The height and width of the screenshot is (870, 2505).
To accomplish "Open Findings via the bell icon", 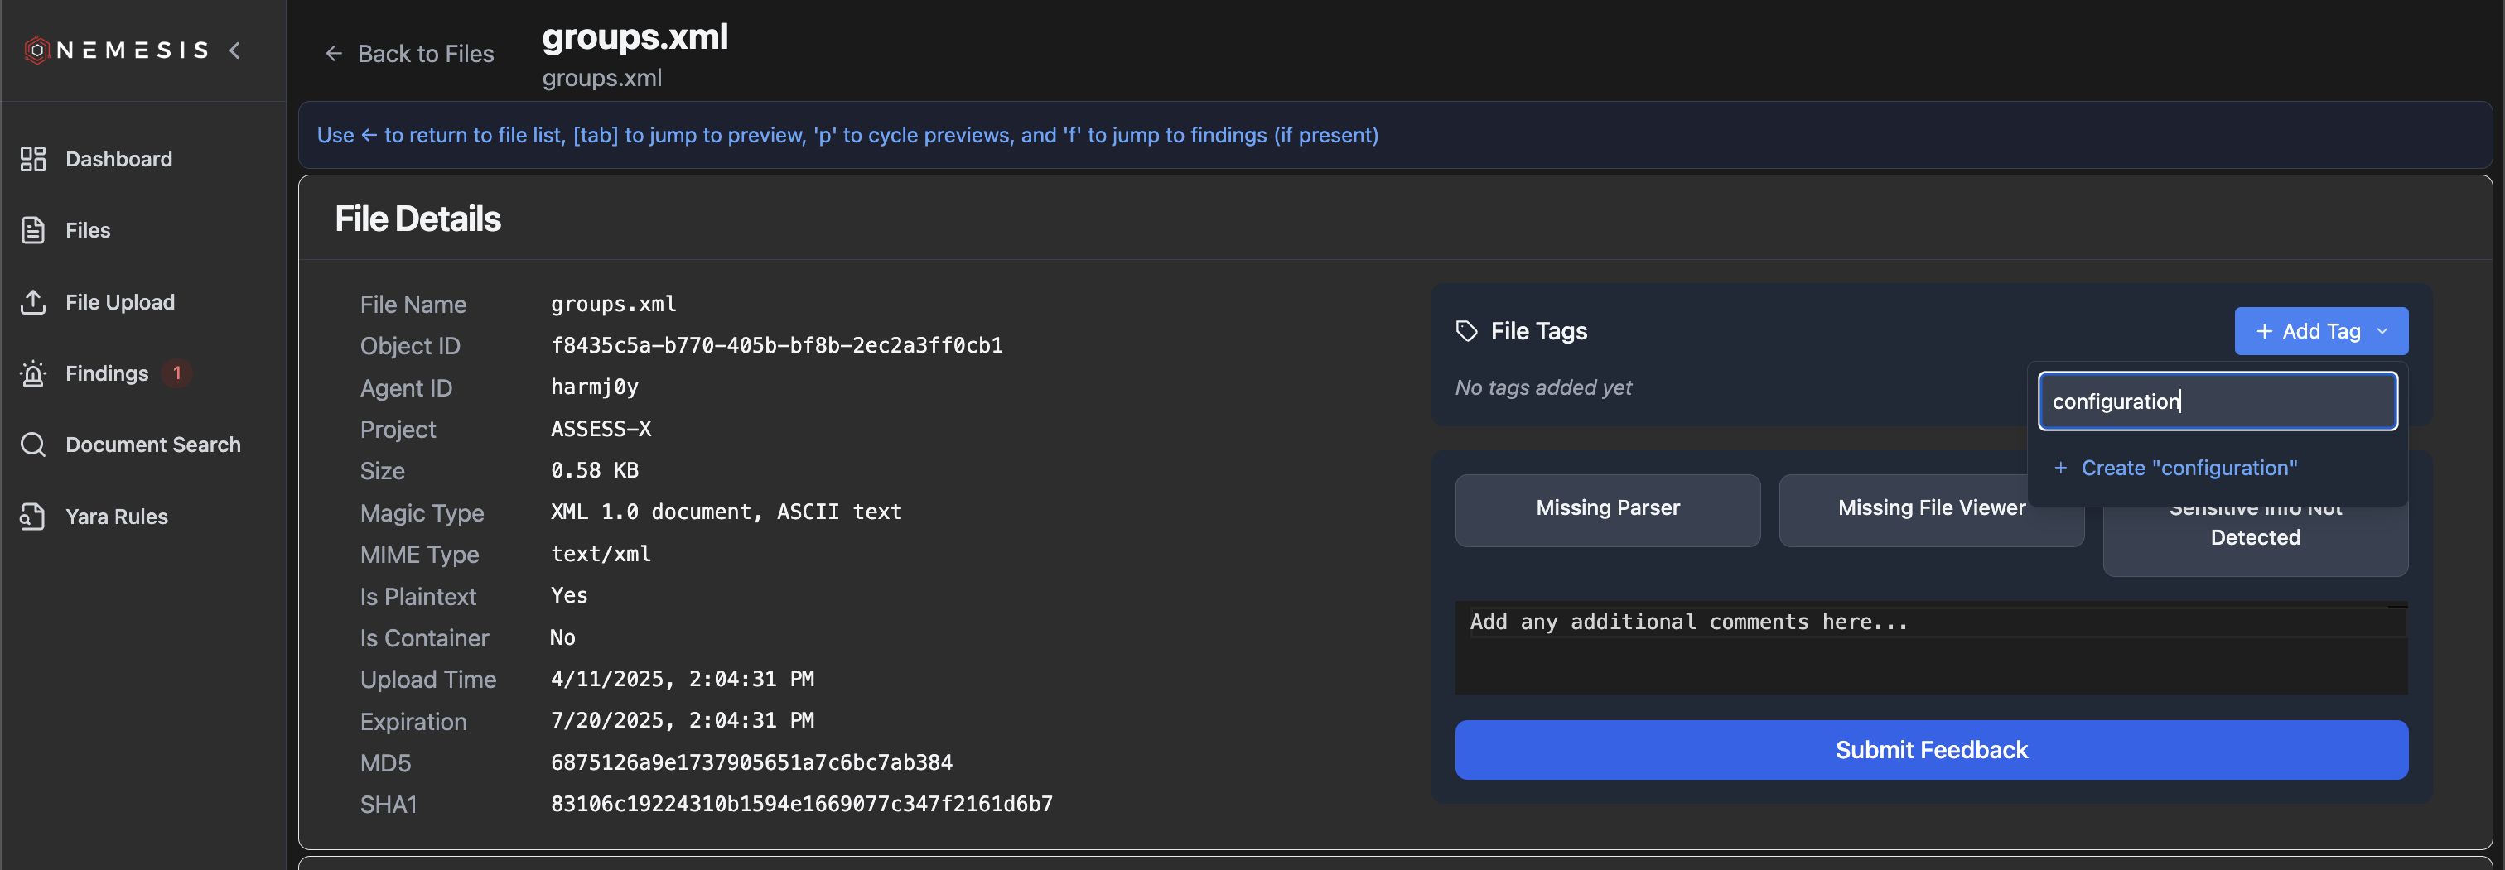I will tap(32, 373).
